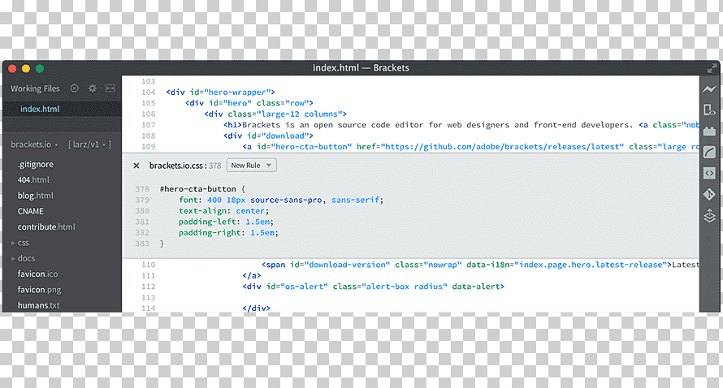Click the Working Files header label
The height and width of the screenshot is (388, 723).
pos(35,88)
